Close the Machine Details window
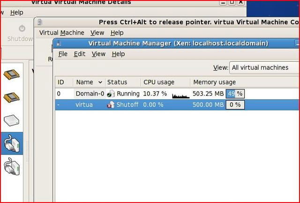Image resolution: width=300 pixels, height=203 pixels. coord(241,2)
